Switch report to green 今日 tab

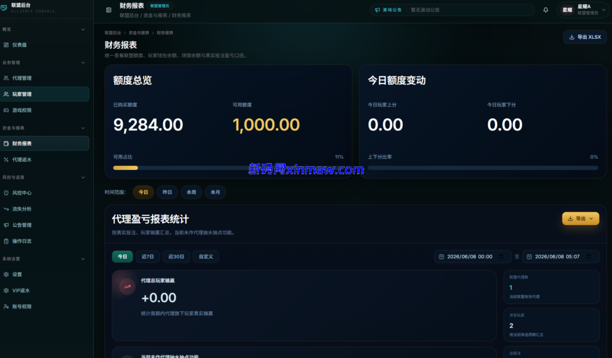pyautogui.click(x=123, y=257)
